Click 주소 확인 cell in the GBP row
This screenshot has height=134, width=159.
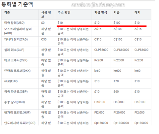[73, 94]
